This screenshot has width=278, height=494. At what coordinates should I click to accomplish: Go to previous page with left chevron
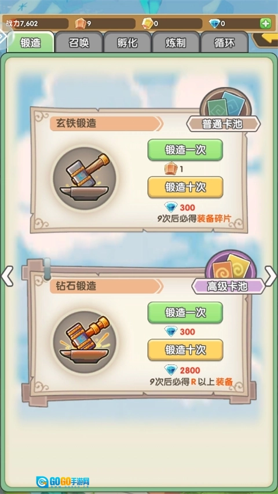7,276
